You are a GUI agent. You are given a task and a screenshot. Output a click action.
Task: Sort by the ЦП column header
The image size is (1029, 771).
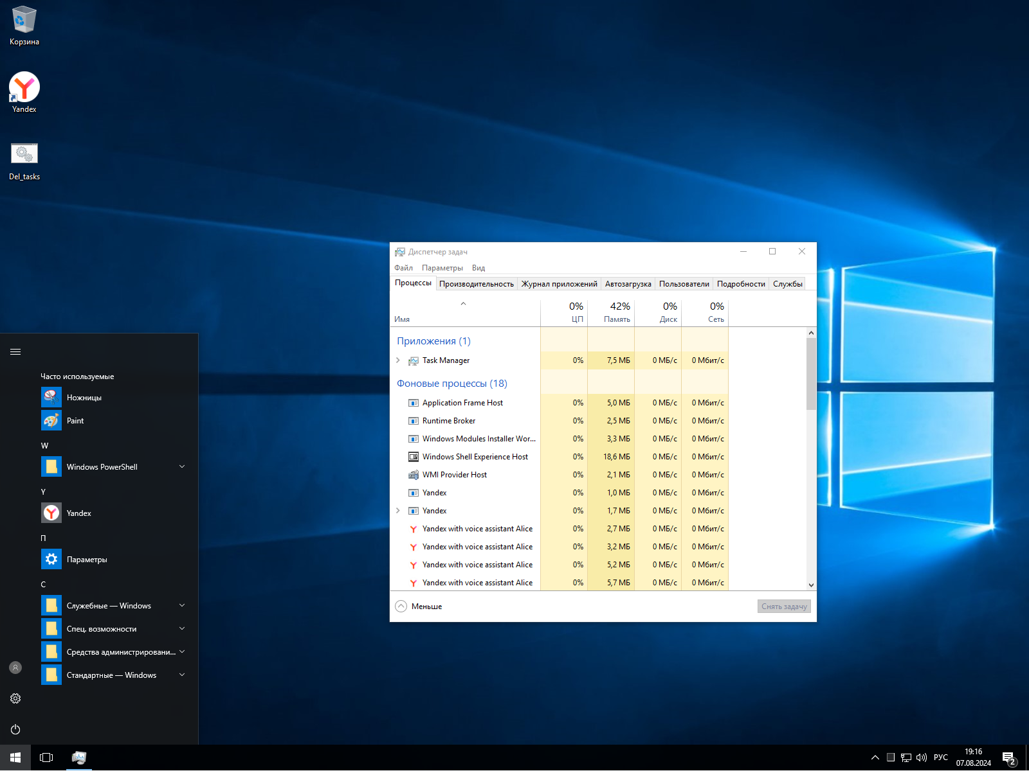coord(564,313)
